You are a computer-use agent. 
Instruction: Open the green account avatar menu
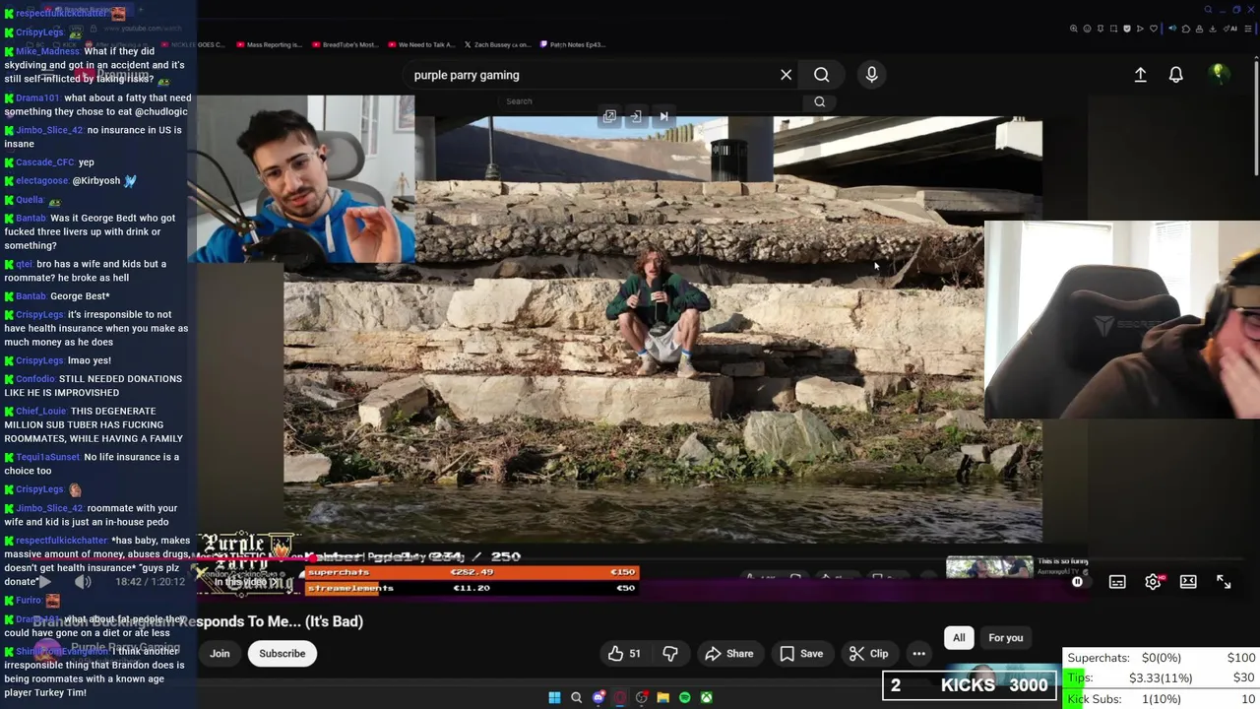click(1218, 74)
